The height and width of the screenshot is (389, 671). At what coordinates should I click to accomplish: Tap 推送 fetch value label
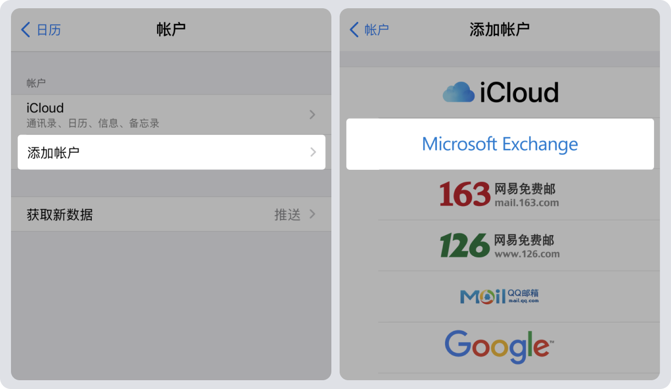pos(287,214)
